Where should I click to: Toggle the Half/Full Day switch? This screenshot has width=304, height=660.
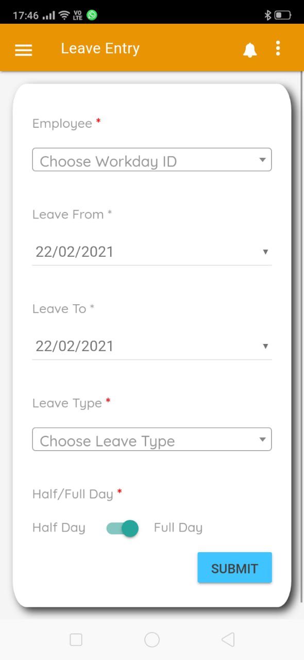(123, 528)
